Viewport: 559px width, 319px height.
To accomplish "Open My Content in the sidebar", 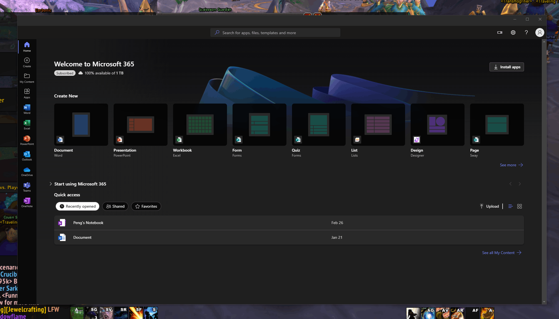I will pos(27,78).
